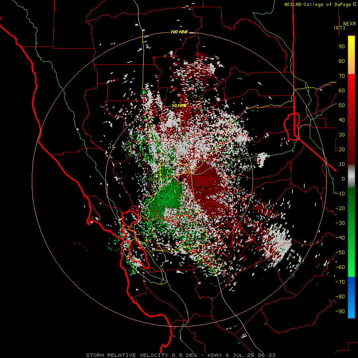Select the positive 90 knot scale value

click(342, 47)
